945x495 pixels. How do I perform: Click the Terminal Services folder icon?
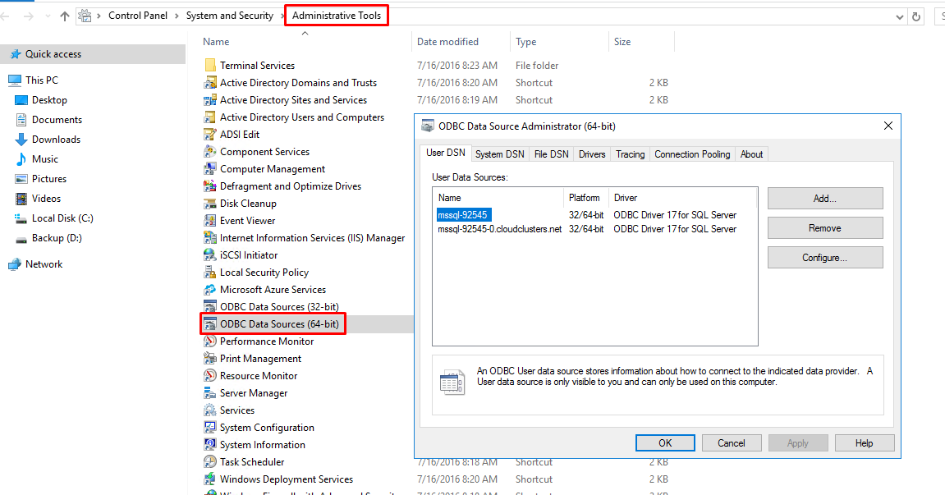pos(210,66)
